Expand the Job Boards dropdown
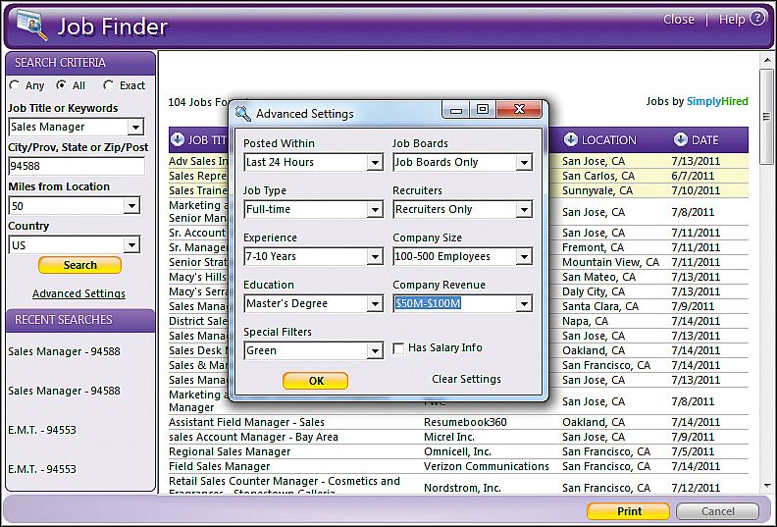Screen dimensions: 777x527 524,163
